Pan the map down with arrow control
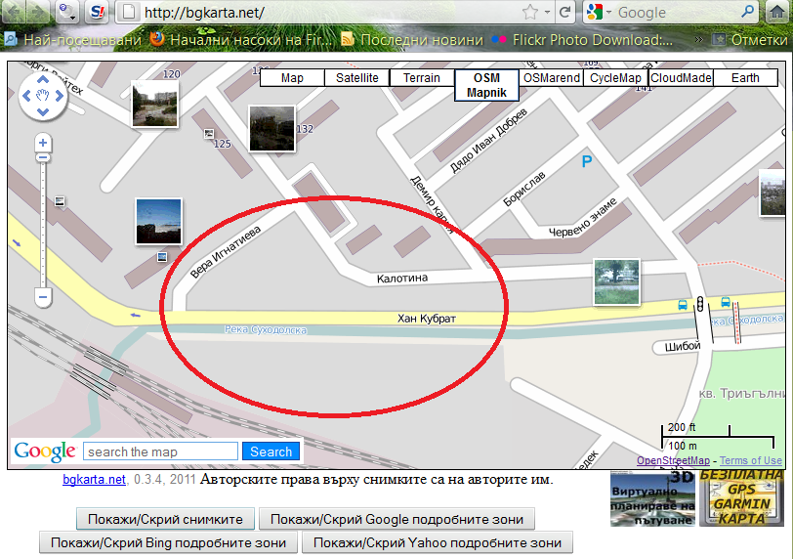Viewport: 793px width, 559px height. point(43,111)
